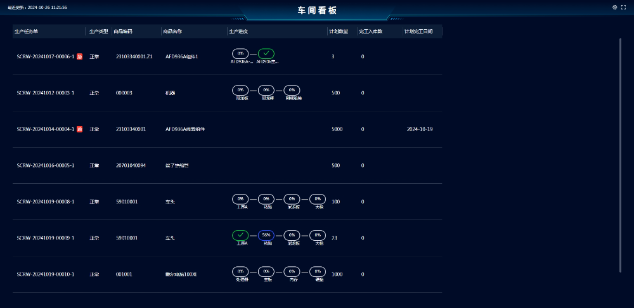The image size is (634, 308).
Task: Click green completed checkmark in SCRW-20241017-00006-1 row
Action: [266, 53]
